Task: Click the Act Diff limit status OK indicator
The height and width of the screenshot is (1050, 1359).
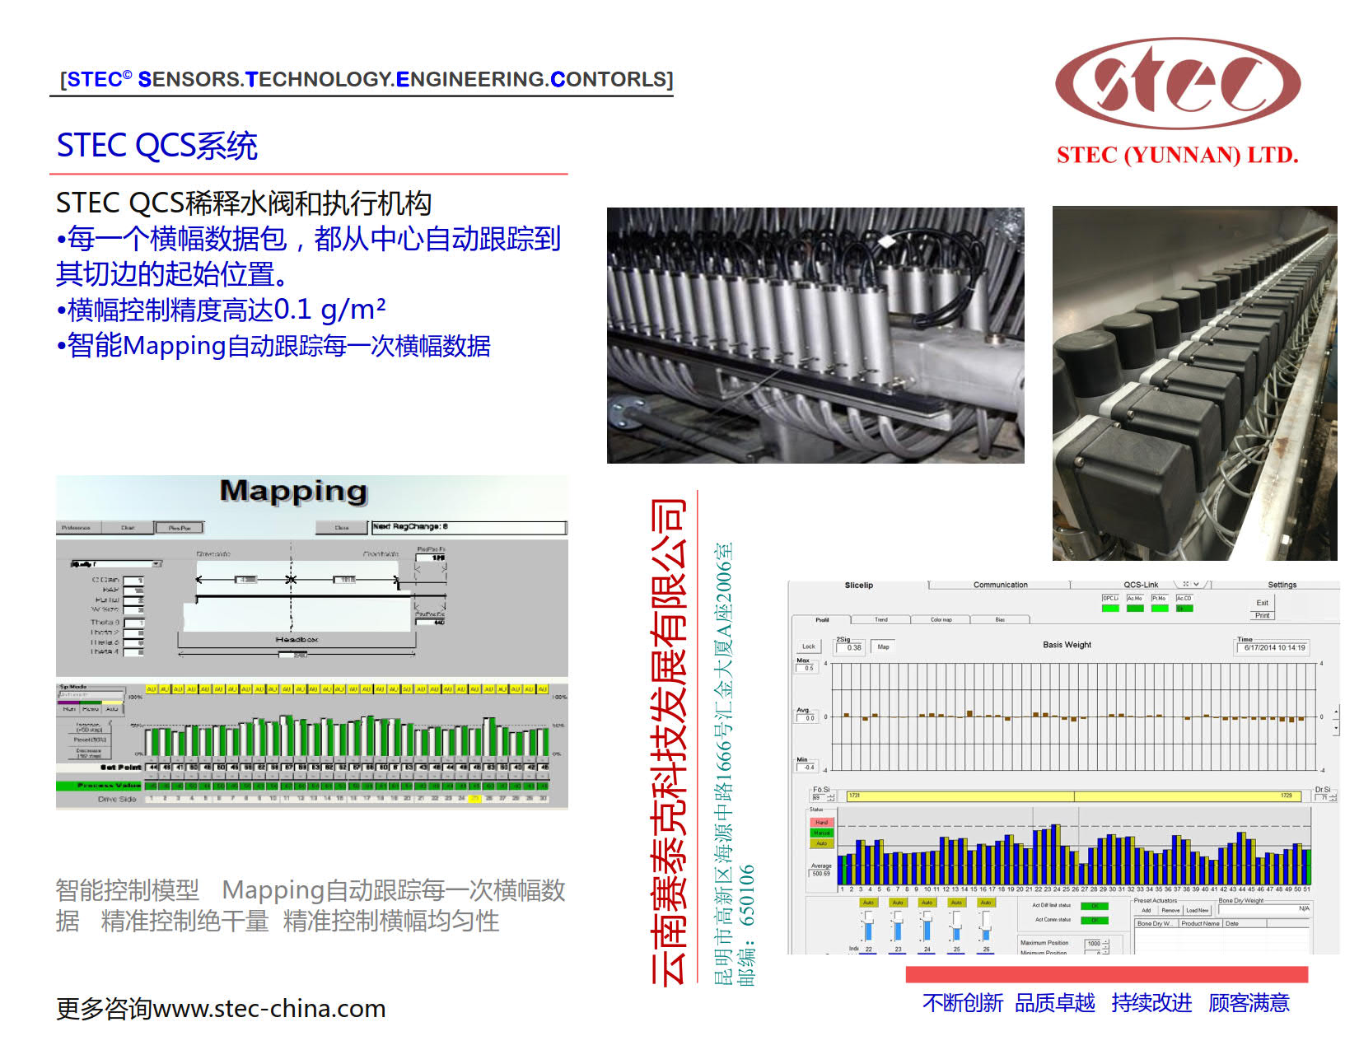Action: (1095, 906)
